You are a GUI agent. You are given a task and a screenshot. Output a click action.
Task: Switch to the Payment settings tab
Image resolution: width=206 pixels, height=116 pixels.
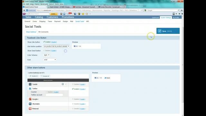point(57,21)
